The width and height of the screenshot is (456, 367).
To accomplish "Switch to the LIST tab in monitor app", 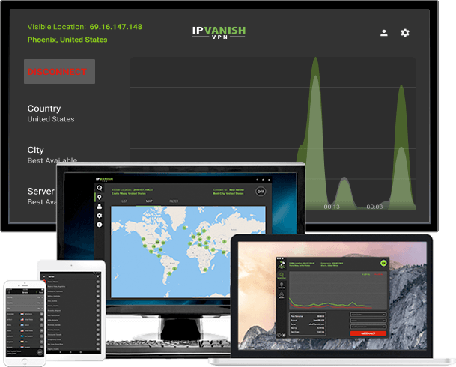I will tap(124, 201).
